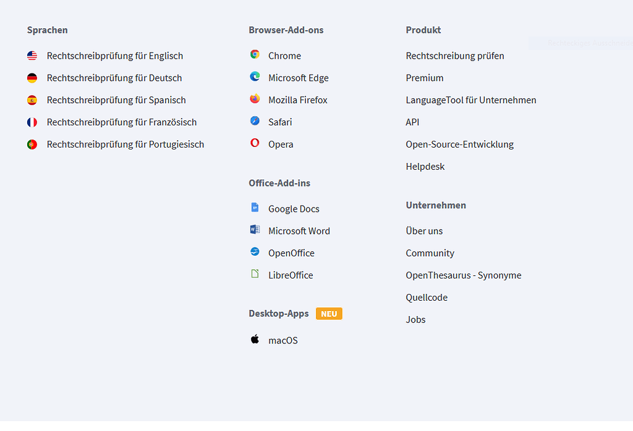
Task: Click the French flag icon
Action: click(32, 122)
